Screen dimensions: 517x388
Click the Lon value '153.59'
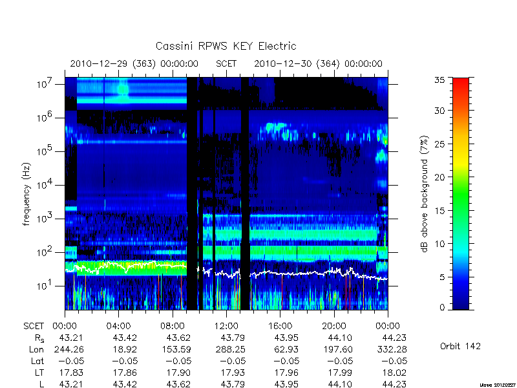point(176,349)
